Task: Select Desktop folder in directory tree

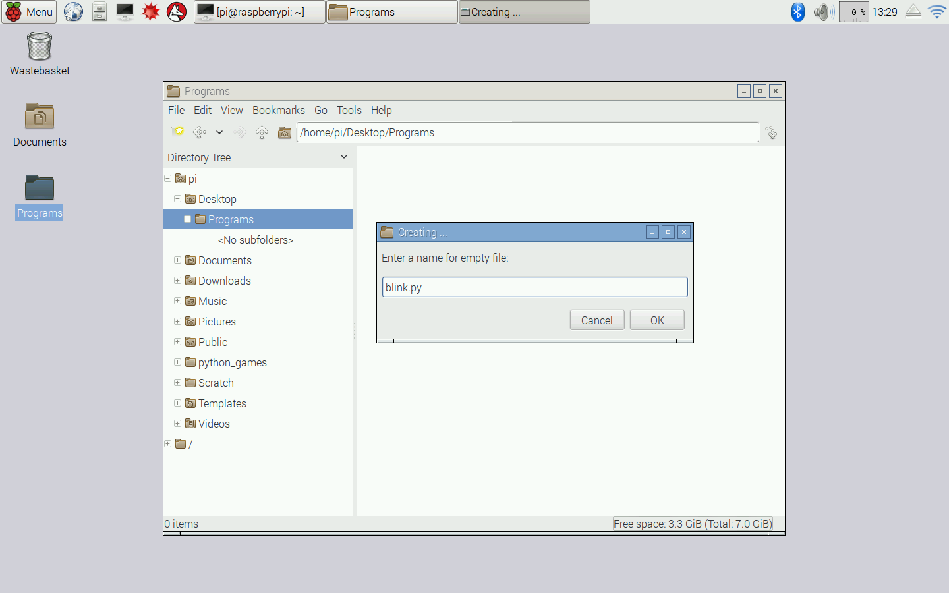Action: coord(211,199)
